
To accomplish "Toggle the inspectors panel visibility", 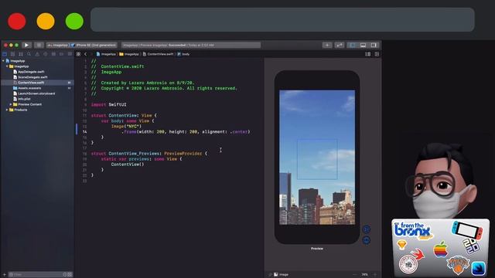I will pos(374,45).
